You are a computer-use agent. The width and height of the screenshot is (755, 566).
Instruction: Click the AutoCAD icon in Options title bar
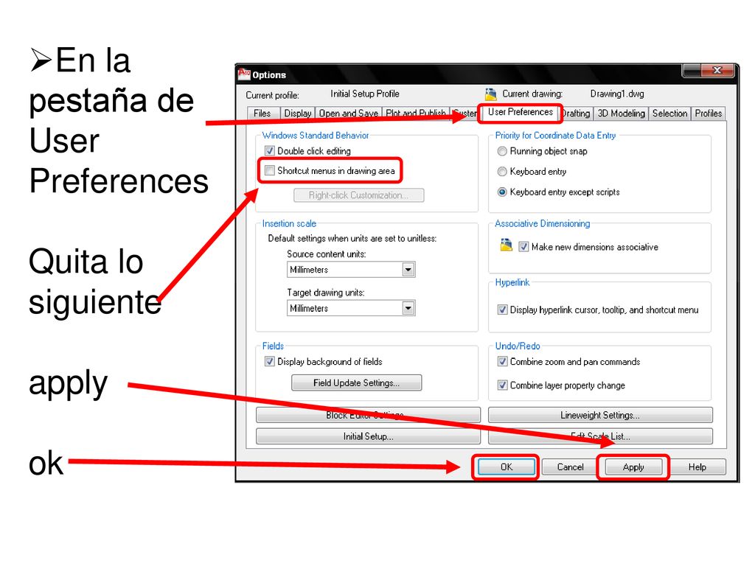point(244,74)
